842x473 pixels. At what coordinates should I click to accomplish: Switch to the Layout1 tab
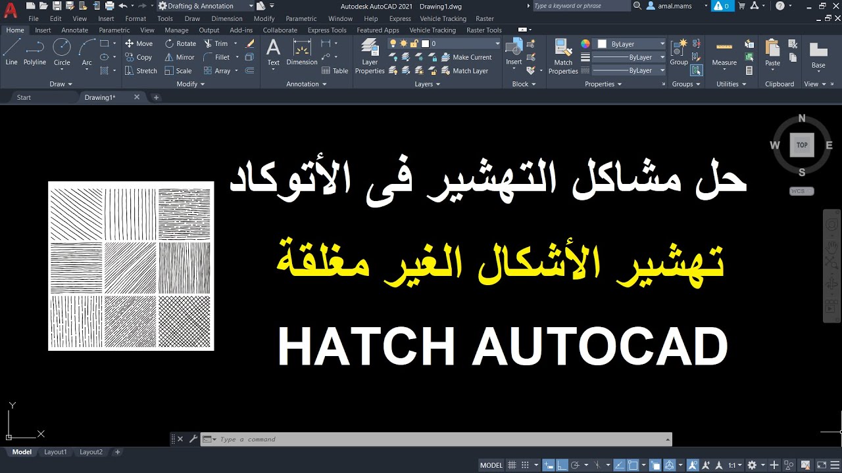(x=55, y=452)
